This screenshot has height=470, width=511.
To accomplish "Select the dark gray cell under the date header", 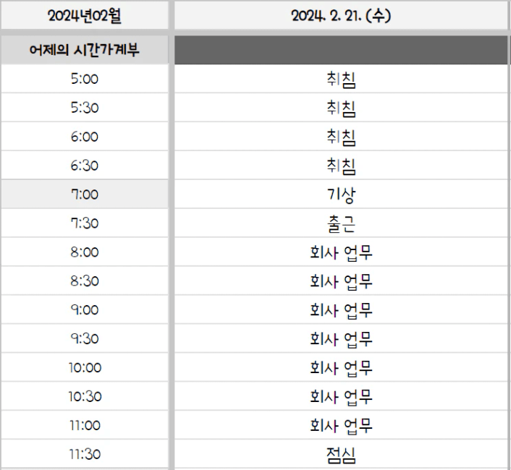I will [342, 50].
